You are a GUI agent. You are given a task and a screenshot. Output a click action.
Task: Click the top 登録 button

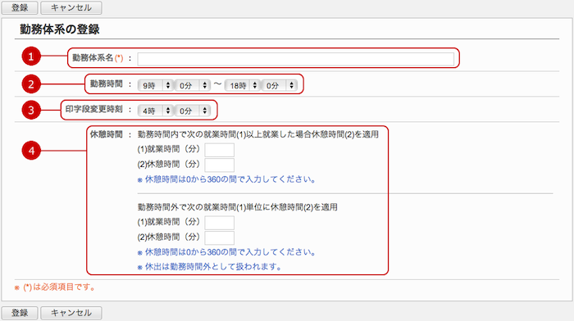pyautogui.click(x=20, y=7)
